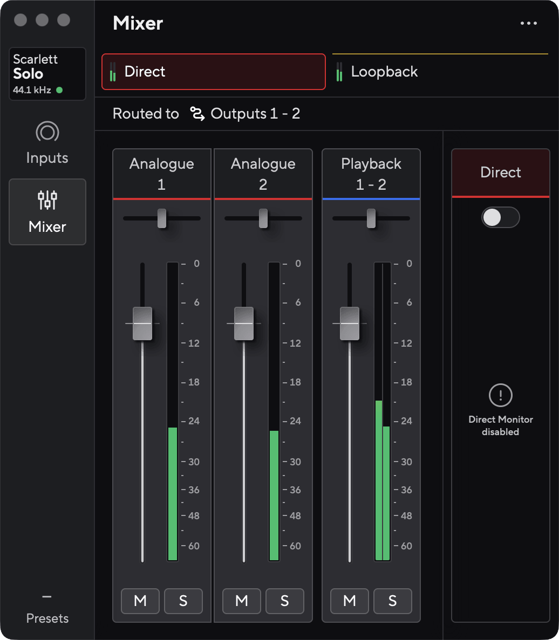Click the Direct tab mini level meter

pos(113,71)
